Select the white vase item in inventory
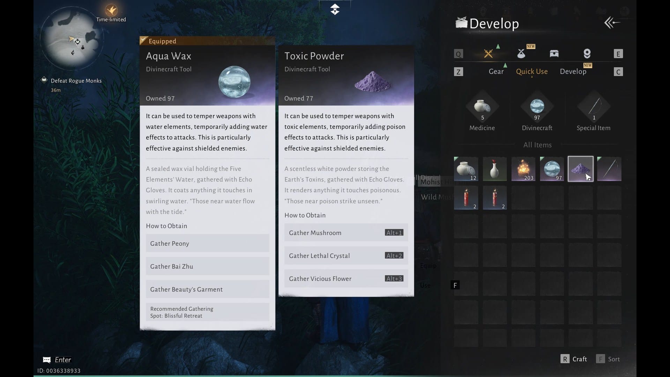Viewport: 670px width, 377px height. click(x=494, y=169)
